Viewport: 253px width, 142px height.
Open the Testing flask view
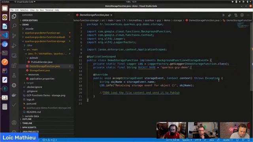(x=14, y=75)
